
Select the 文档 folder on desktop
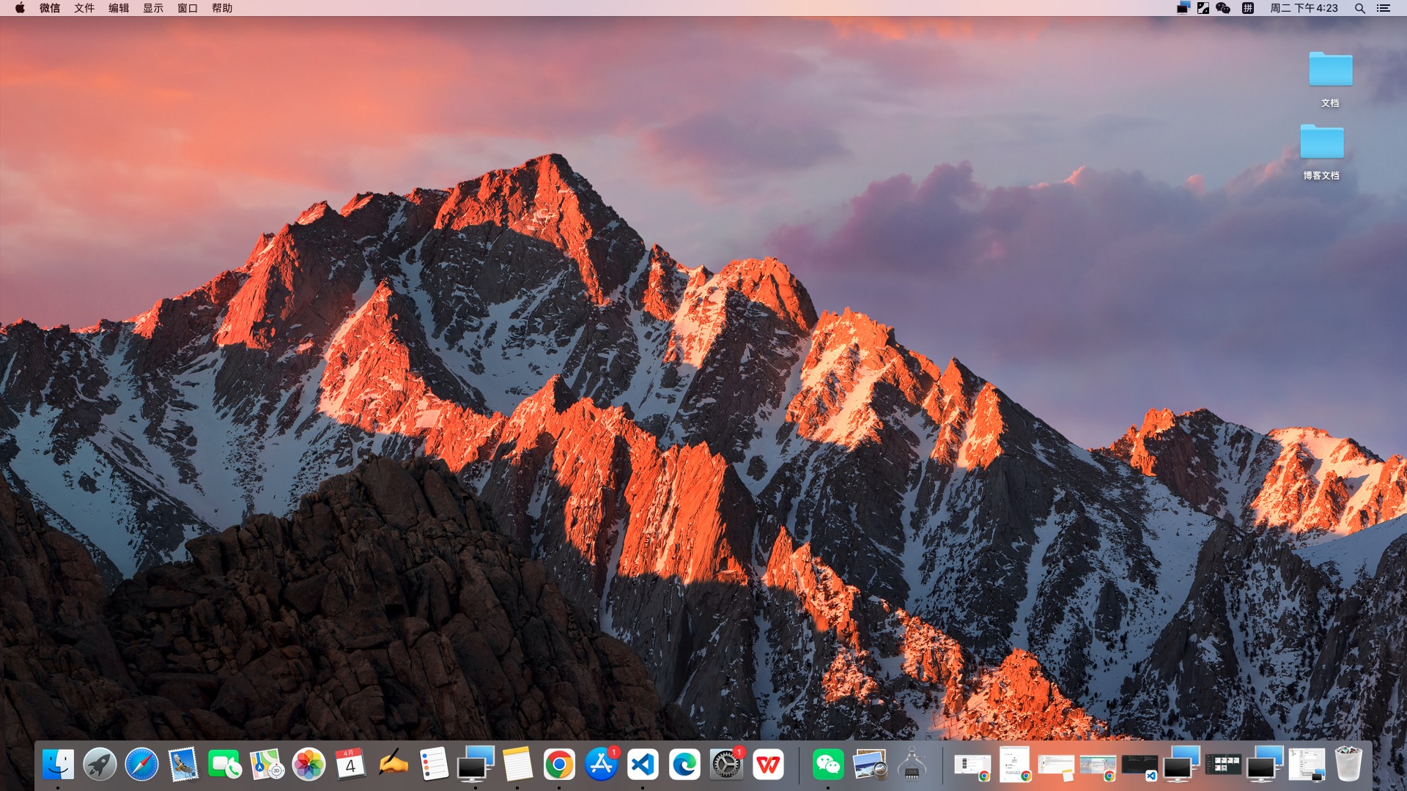tap(1330, 79)
